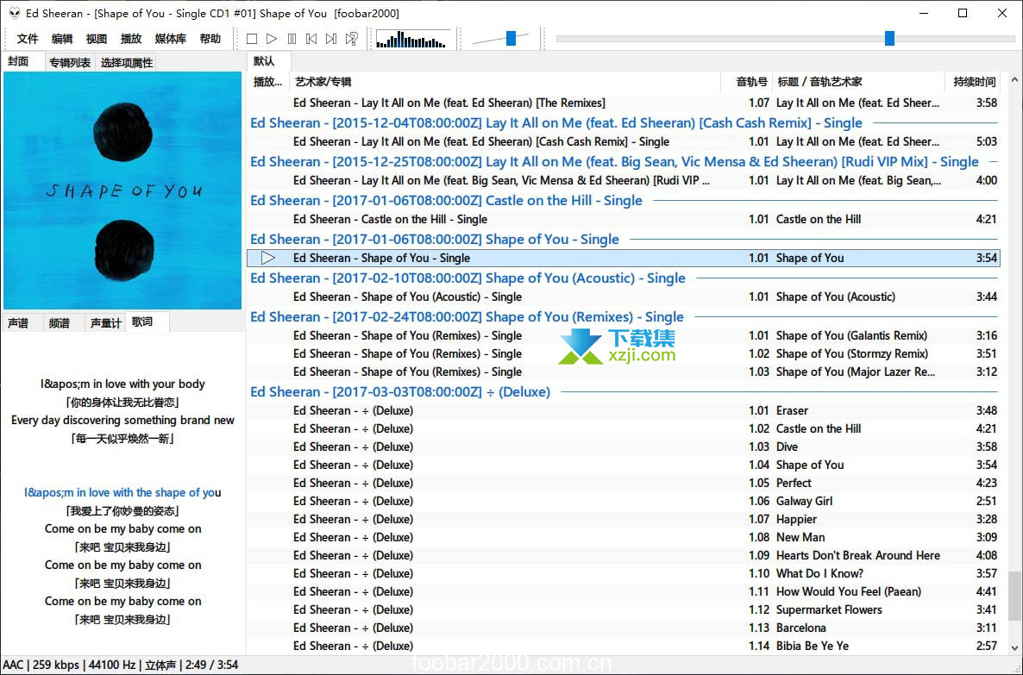Screen dimensions: 1023x675
Task: Skip to the next track
Action: [331, 39]
